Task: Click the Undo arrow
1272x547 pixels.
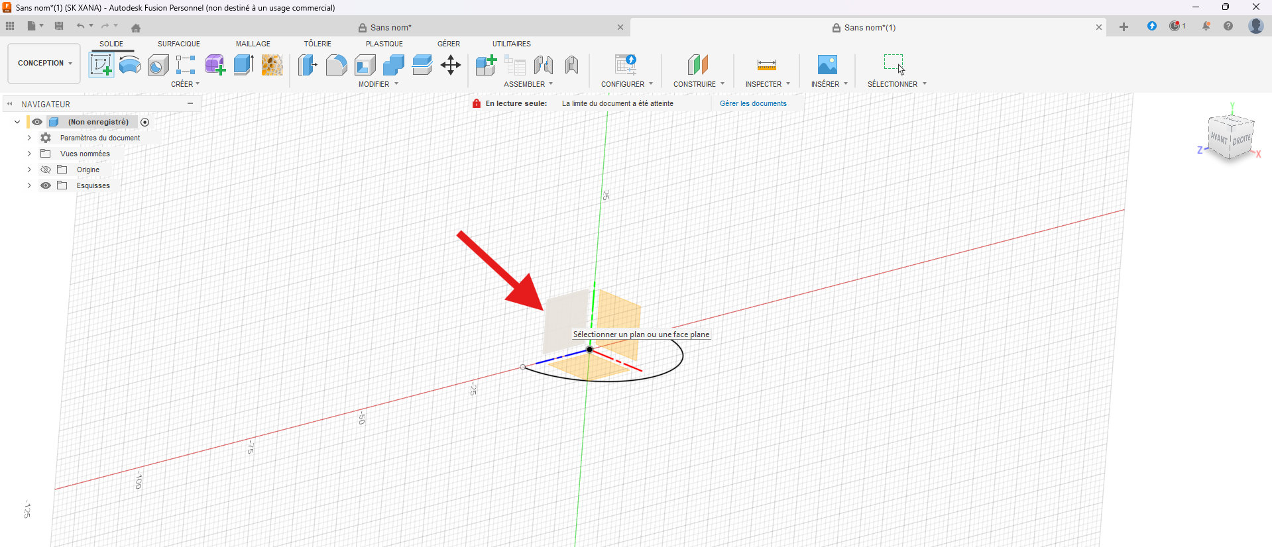Action: tap(80, 26)
